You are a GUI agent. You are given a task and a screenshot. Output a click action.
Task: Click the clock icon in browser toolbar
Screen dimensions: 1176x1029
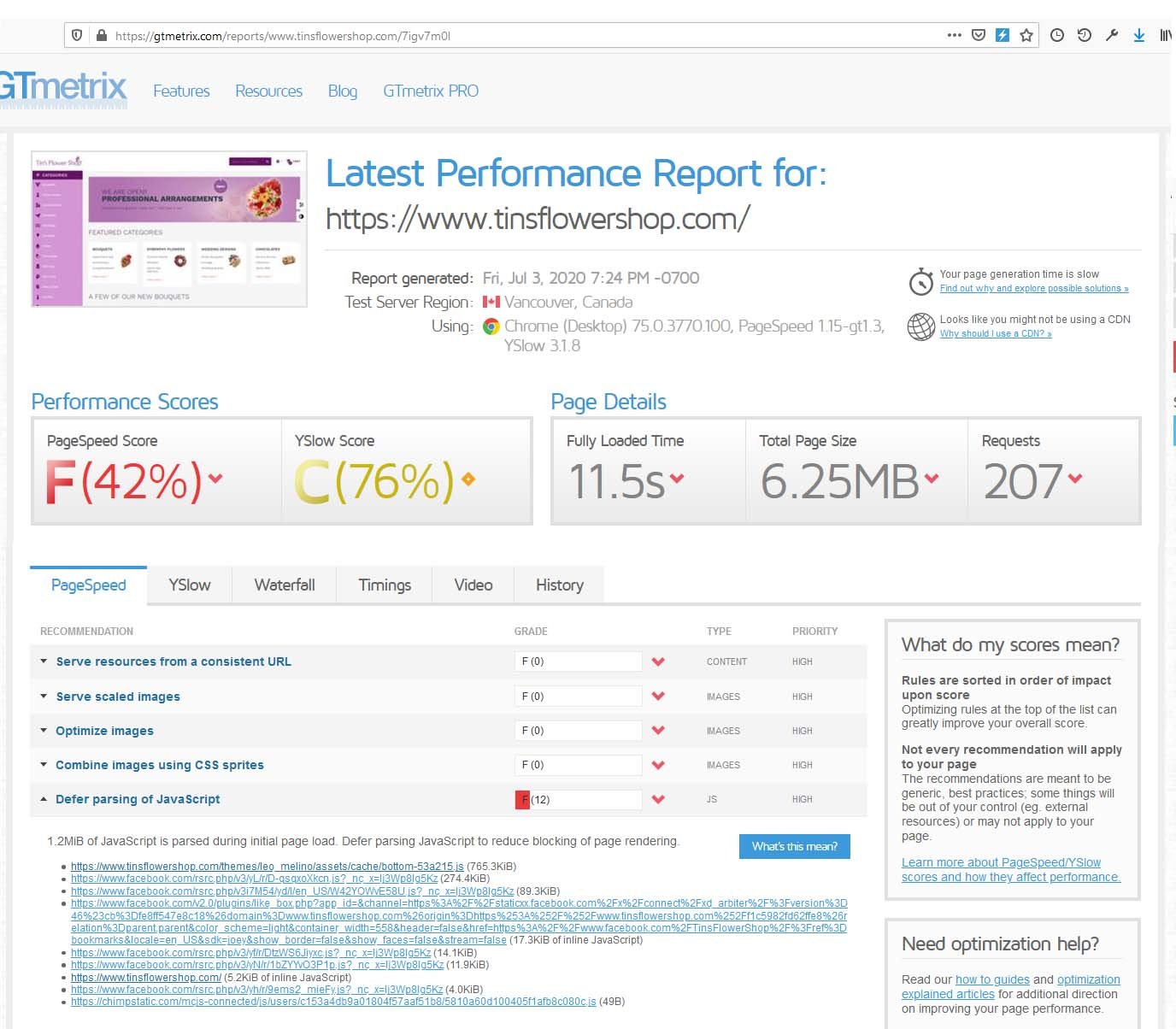click(1057, 35)
